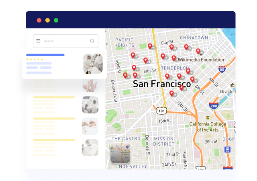This screenshot has width=257, height=181.
Task: Click the five-star rating row
Action: [35, 59]
